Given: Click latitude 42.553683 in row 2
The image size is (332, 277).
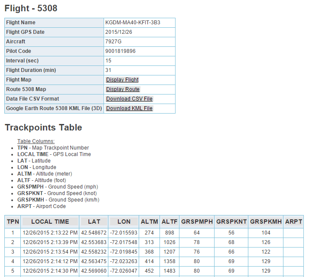Looking at the screenshot, I should (94, 242).
